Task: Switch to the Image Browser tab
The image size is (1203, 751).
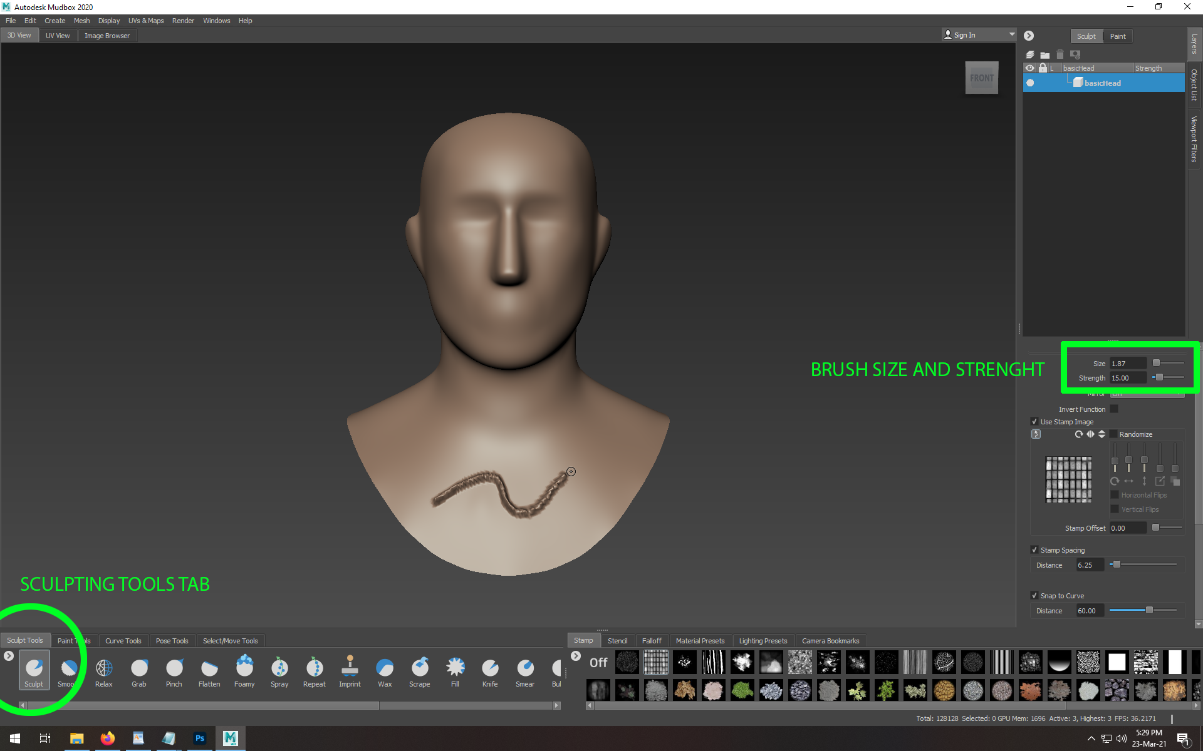Action: coord(107,36)
